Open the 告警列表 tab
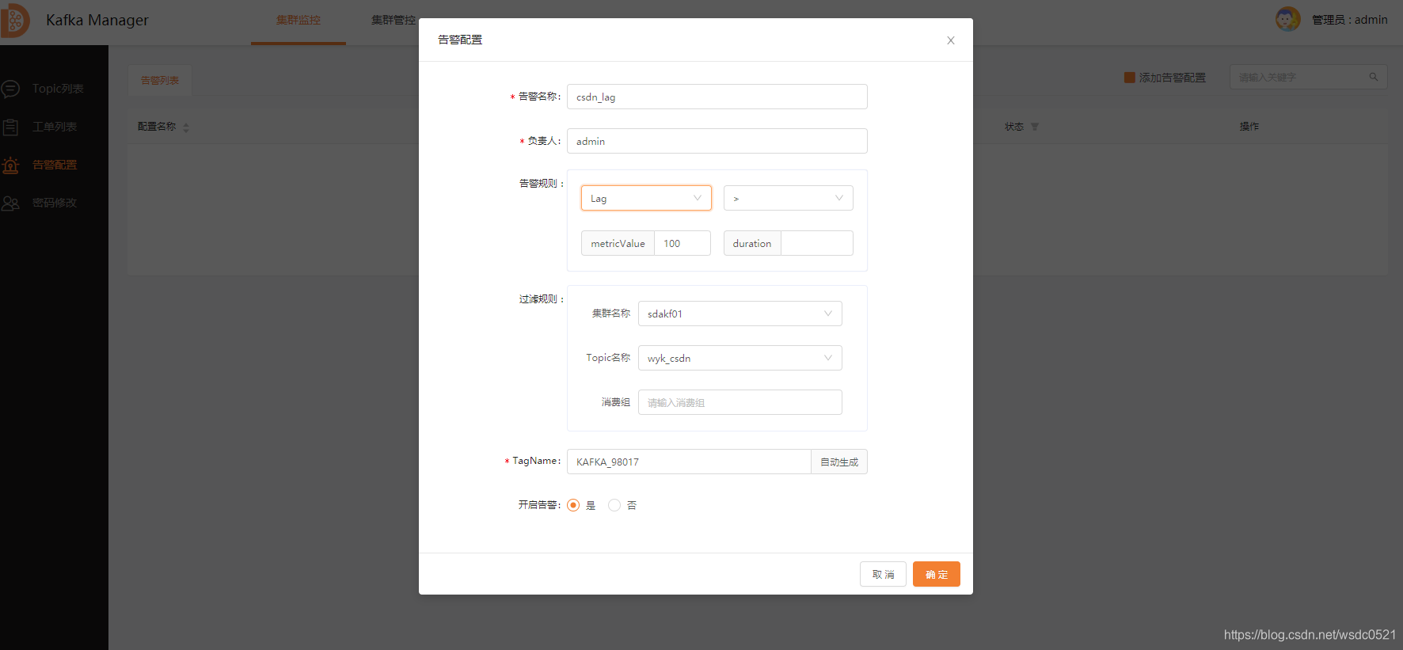This screenshot has height=650, width=1403. click(x=160, y=81)
